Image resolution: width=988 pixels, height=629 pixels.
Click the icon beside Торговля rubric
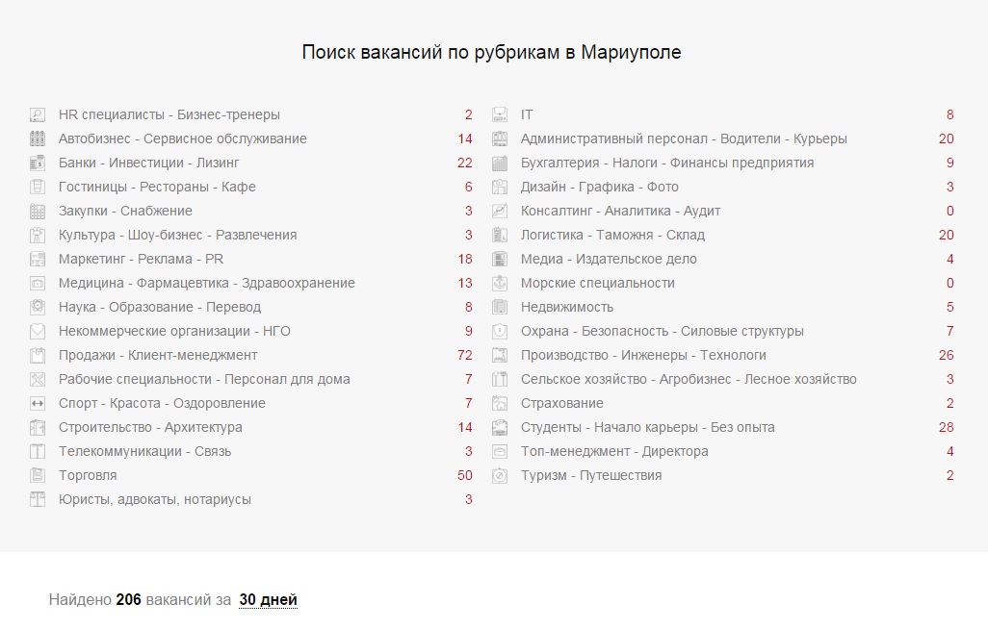tap(38, 475)
